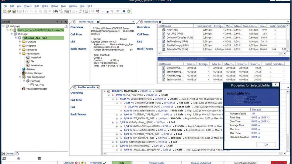Screen dimensions: 292x164
Task: Open the Project menu
Action: [28, 6]
